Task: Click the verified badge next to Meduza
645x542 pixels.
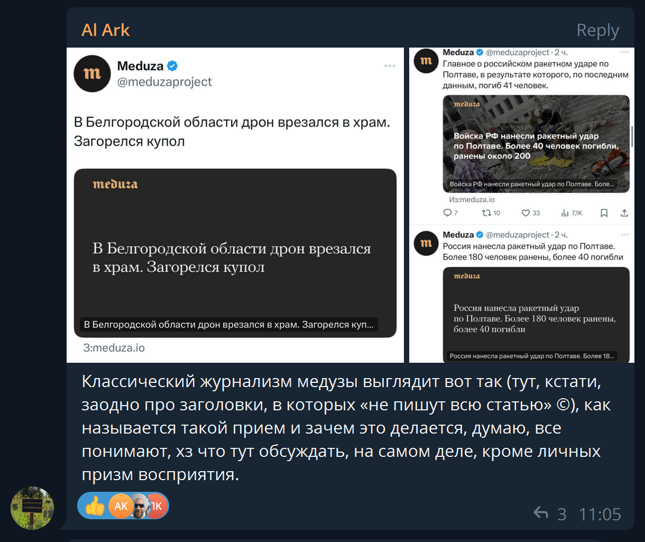Action: point(172,66)
